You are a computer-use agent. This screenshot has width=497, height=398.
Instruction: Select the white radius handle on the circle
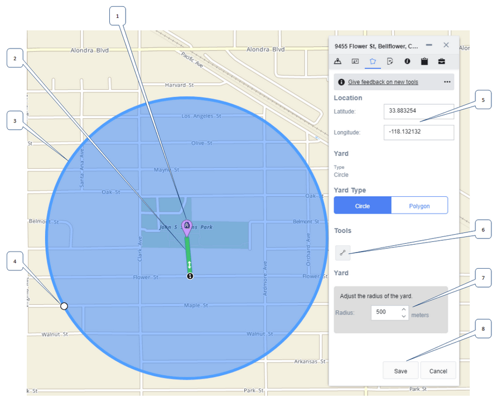click(x=64, y=306)
